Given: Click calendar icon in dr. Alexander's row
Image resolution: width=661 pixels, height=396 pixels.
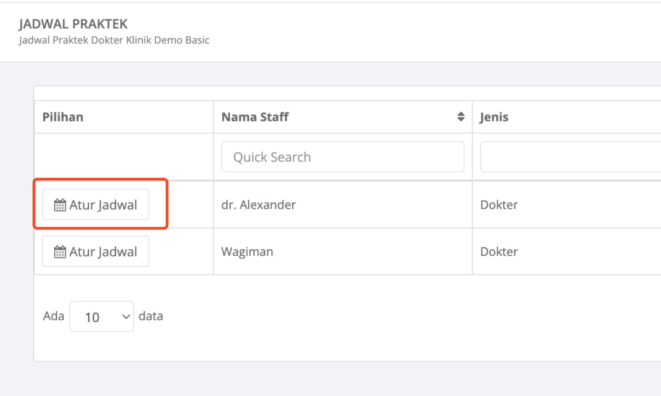Looking at the screenshot, I should point(60,205).
